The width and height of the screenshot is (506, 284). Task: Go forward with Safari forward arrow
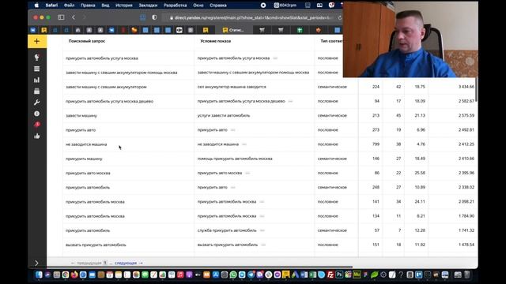(x=85, y=17)
